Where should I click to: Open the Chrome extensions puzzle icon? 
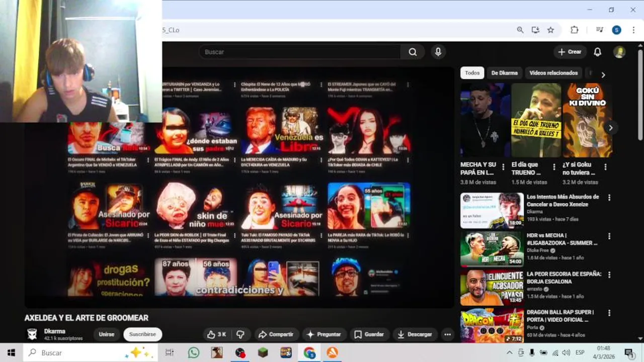[x=574, y=30]
